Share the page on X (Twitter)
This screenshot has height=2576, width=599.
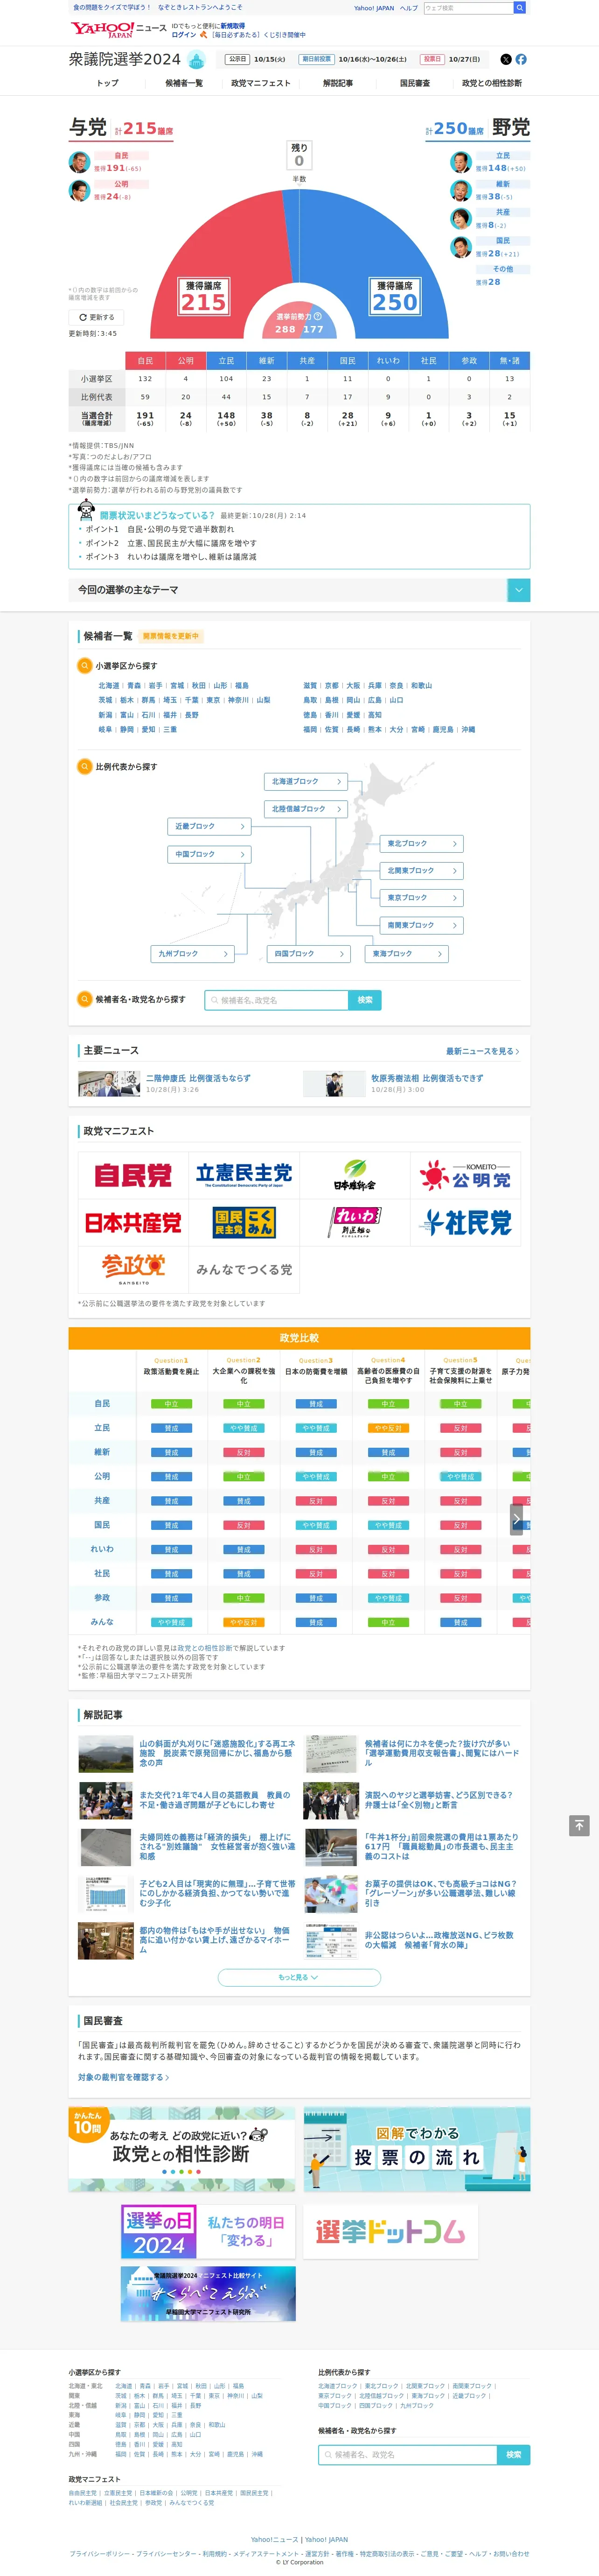[505, 59]
